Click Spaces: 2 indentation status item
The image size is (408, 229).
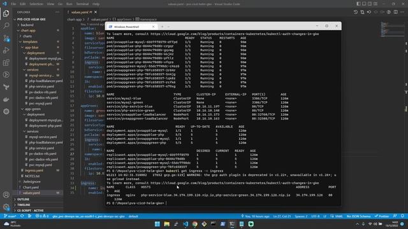tap(301, 216)
